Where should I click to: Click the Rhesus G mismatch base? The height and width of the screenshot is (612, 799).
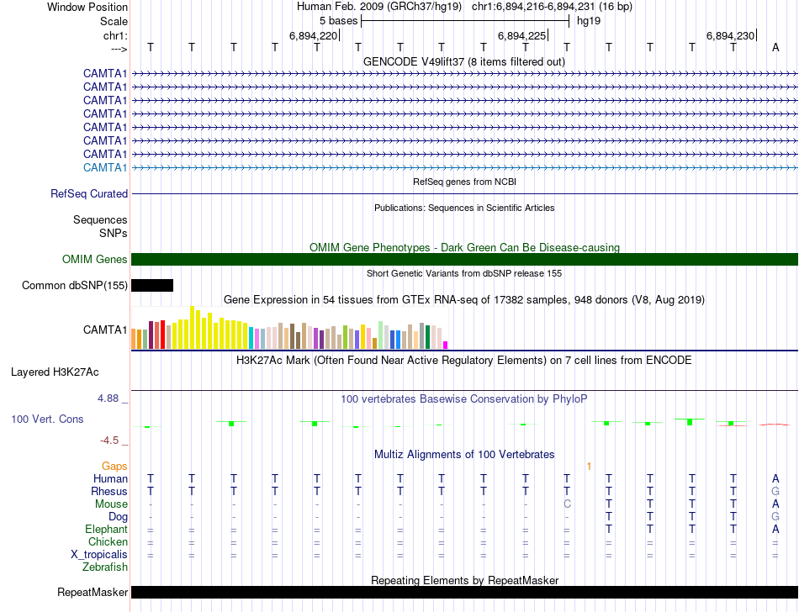click(x=775, y=491)
